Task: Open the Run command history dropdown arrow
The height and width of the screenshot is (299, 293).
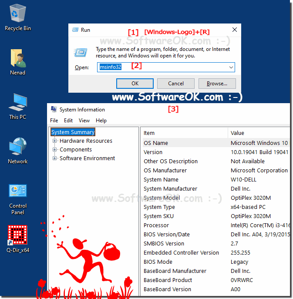Action: (x=231, y=67)
